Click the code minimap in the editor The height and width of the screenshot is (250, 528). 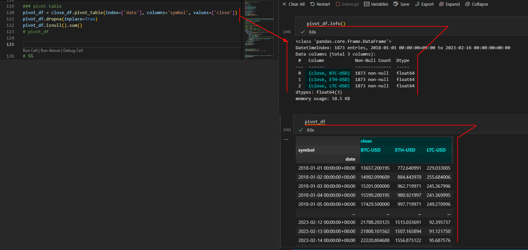pos(258,30)
